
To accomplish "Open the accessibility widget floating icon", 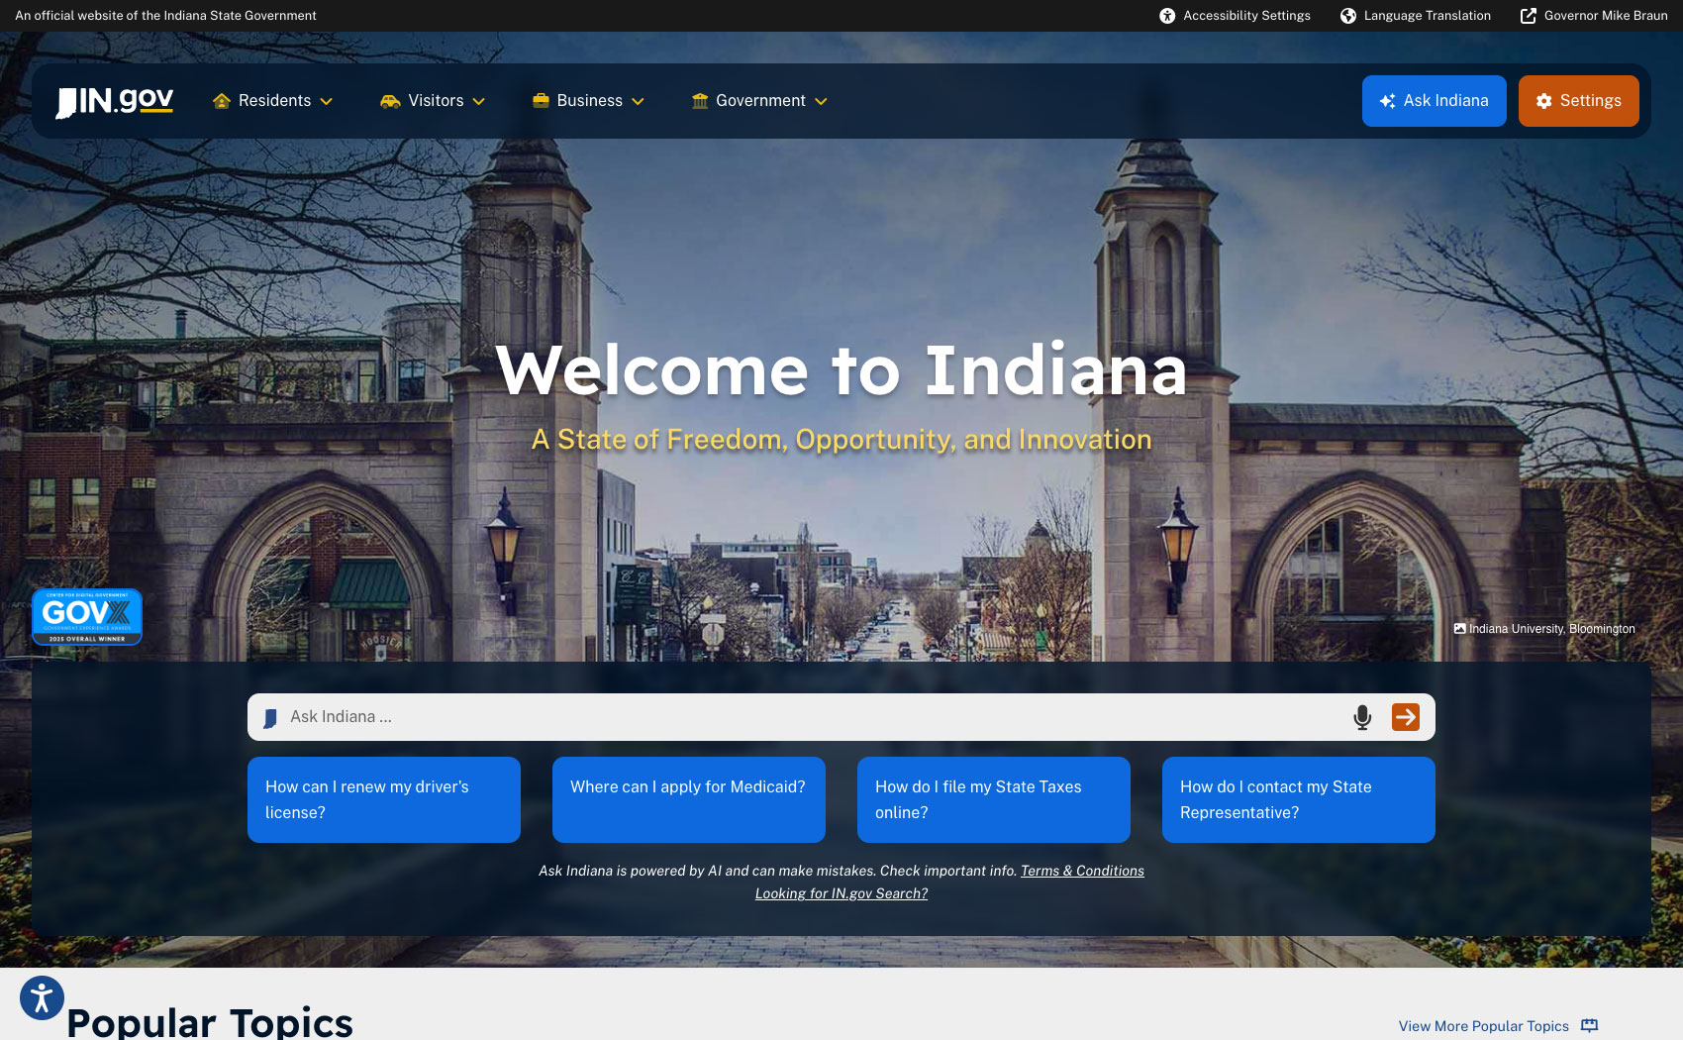I will pyautogui.click(x=42, y=997).
